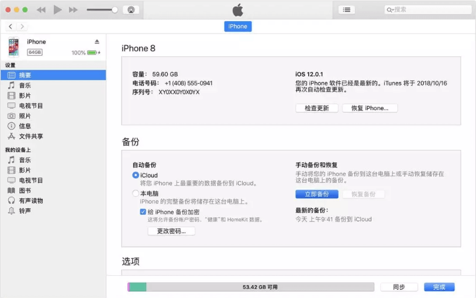Click the iPhone device thumbnail

(x=13, y=47)
